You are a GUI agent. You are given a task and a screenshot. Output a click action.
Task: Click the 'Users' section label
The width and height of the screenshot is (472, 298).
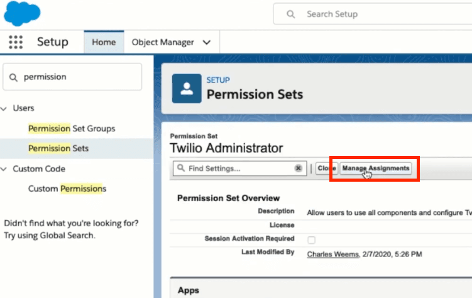pyautogui.click(x=23, y=108)
